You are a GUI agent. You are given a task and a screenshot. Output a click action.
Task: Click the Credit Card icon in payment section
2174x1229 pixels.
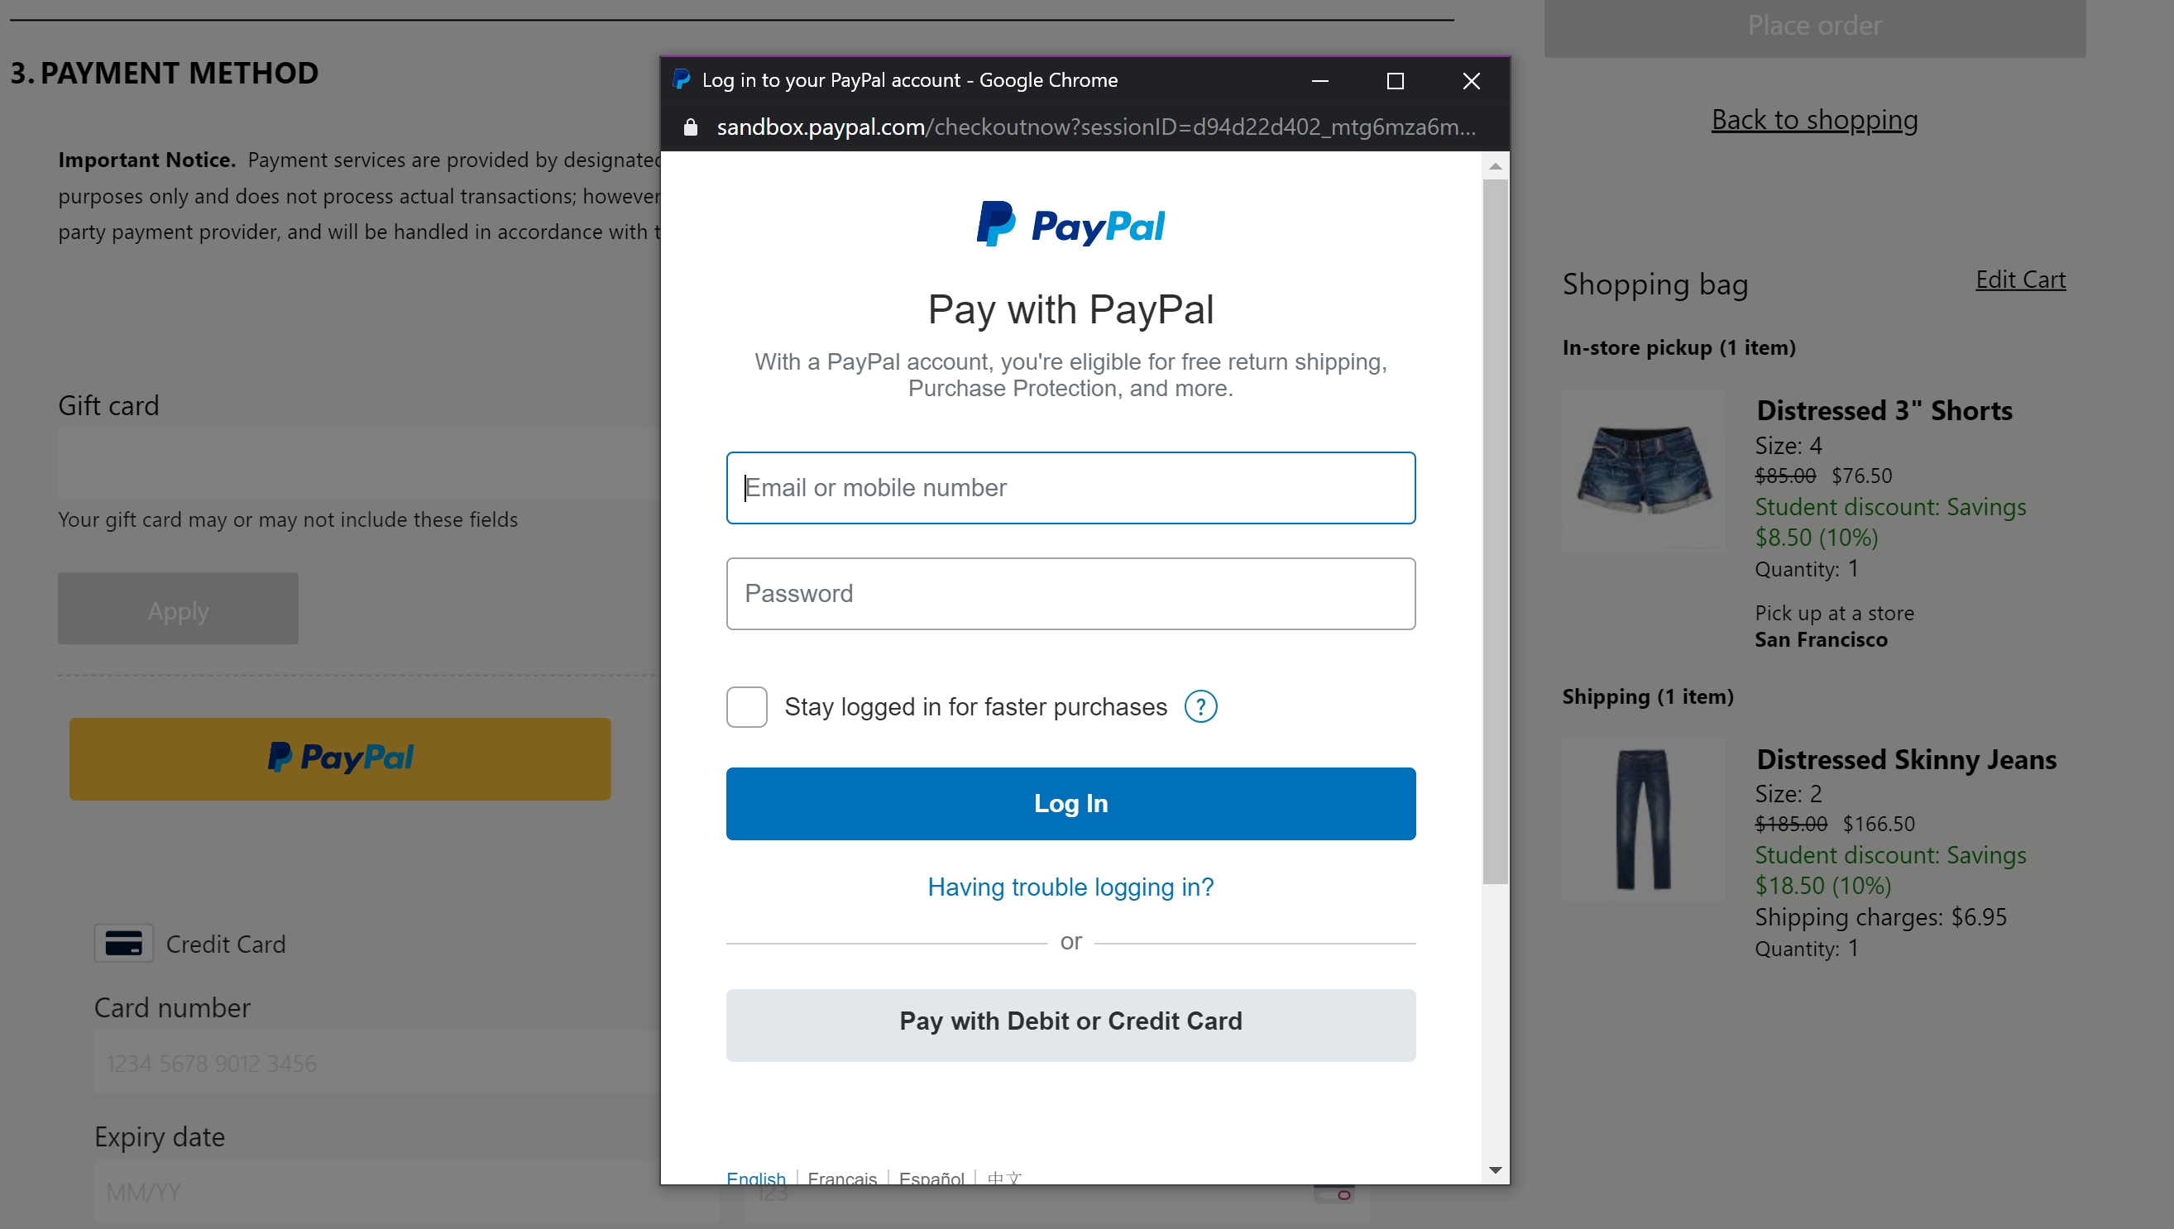[124, 942]
